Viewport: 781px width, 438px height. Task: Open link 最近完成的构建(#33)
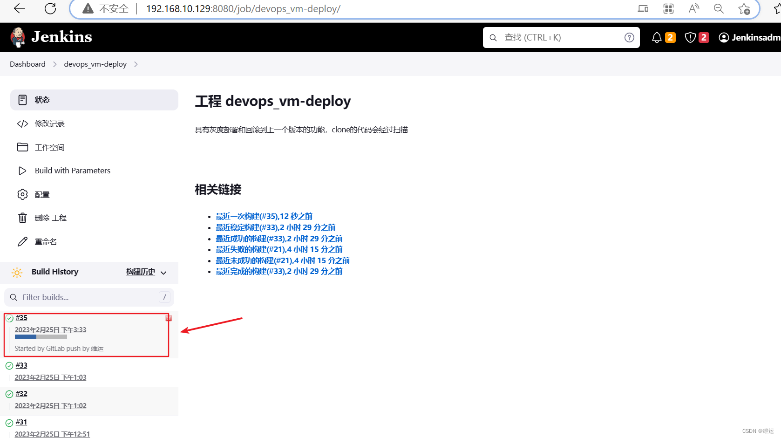[x=279, y=271]
